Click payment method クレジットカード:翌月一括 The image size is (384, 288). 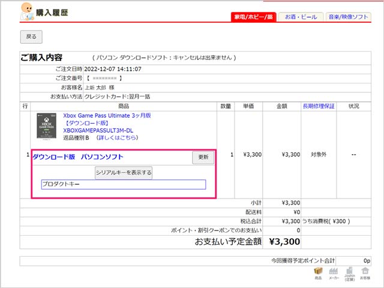click(x=117, y=97)
